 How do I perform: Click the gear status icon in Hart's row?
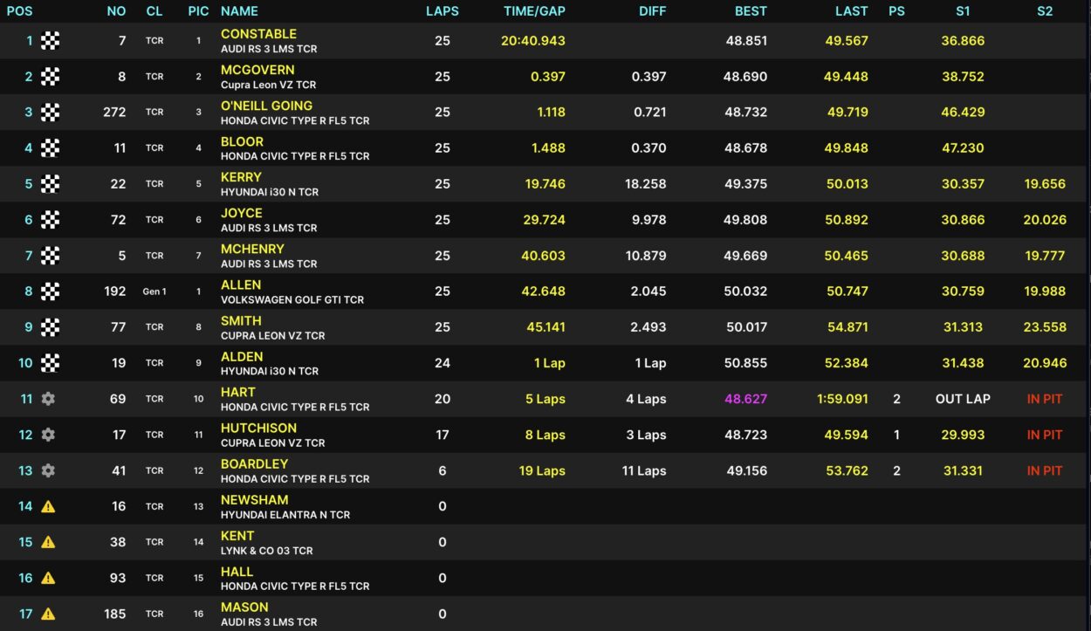click(48, 399)
